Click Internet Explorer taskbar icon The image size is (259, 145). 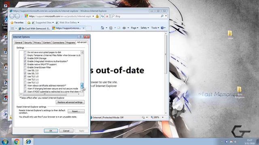(x=28, y=141)
